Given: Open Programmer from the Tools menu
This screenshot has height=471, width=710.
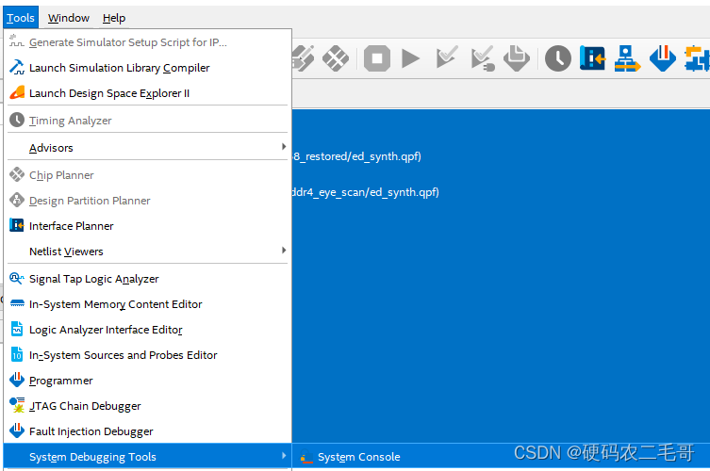Looking at the screenshot, I should (x=60, y=381).
